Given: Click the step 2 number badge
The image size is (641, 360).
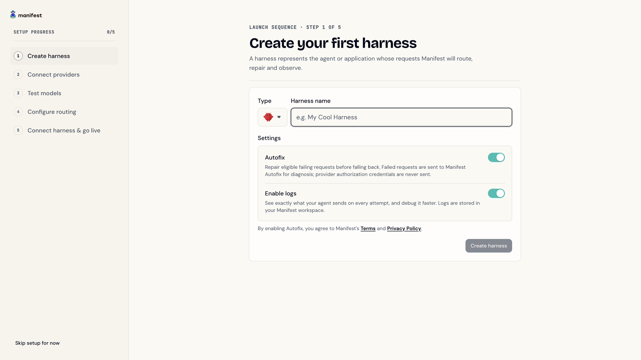Looking at the screenshot, I should (x=18, y=74).
